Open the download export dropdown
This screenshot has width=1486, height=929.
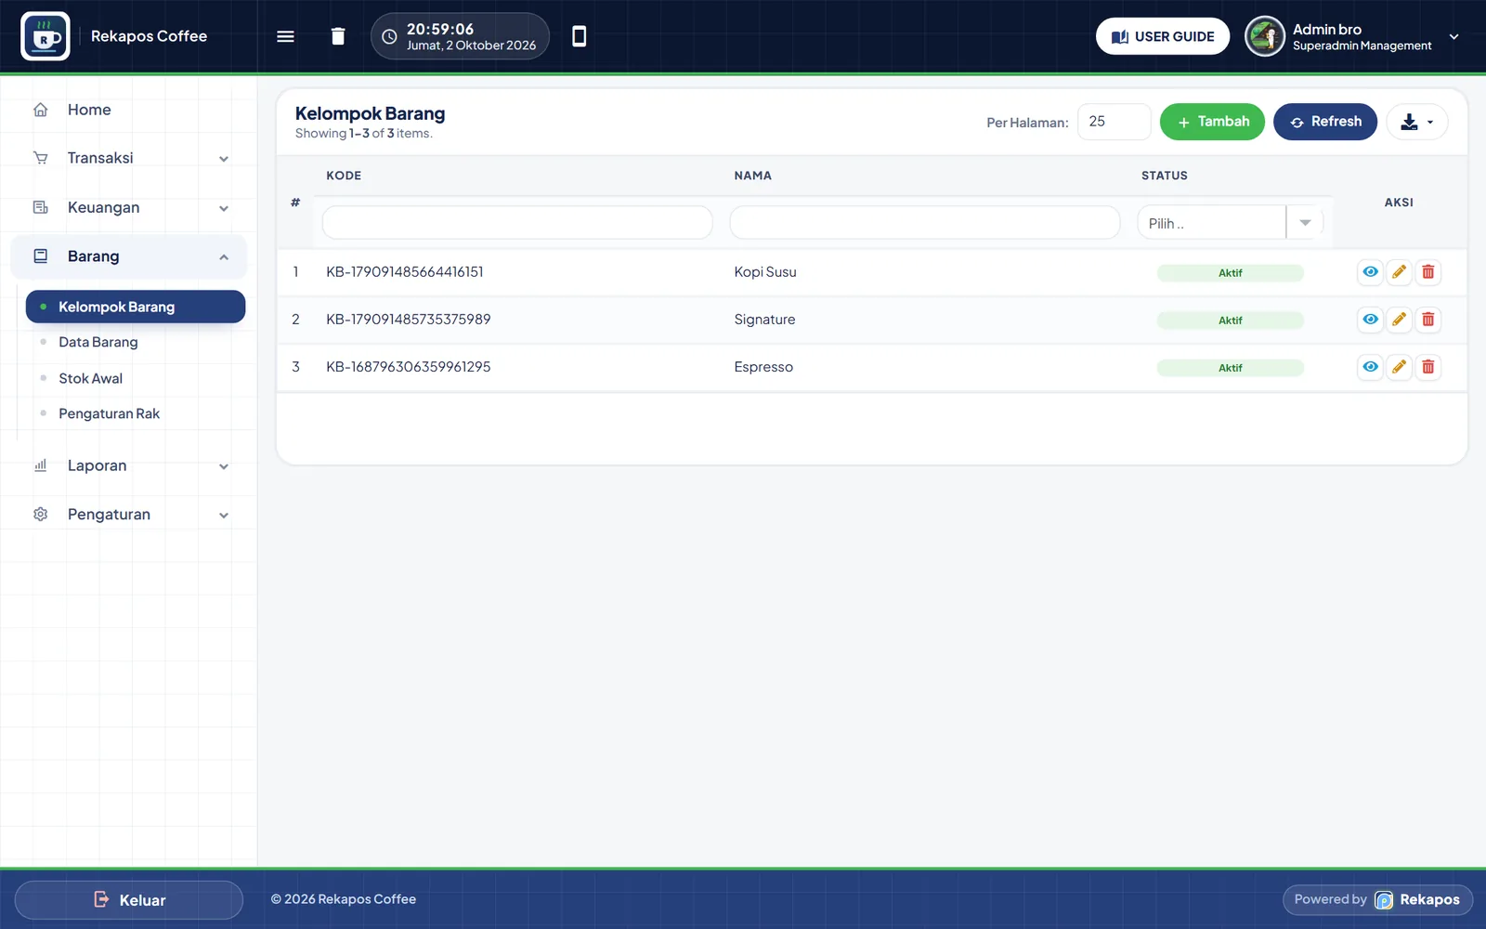(1417, 122)
